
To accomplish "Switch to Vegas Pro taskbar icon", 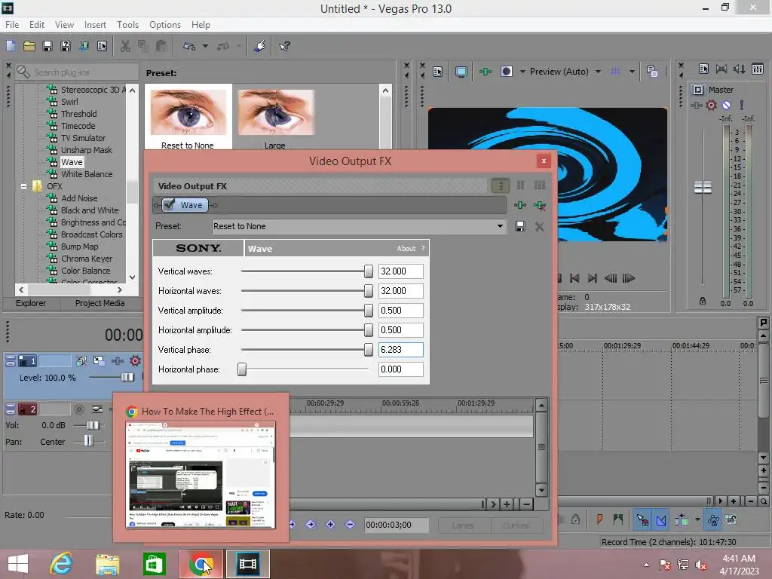I will [x=247, y=564].
